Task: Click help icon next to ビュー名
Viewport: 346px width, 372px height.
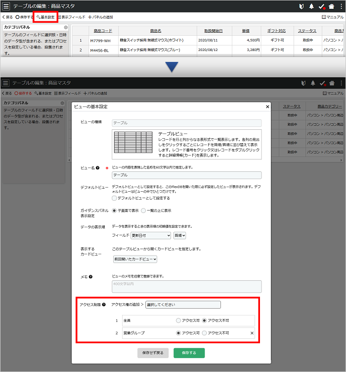Action: point(97,168)
